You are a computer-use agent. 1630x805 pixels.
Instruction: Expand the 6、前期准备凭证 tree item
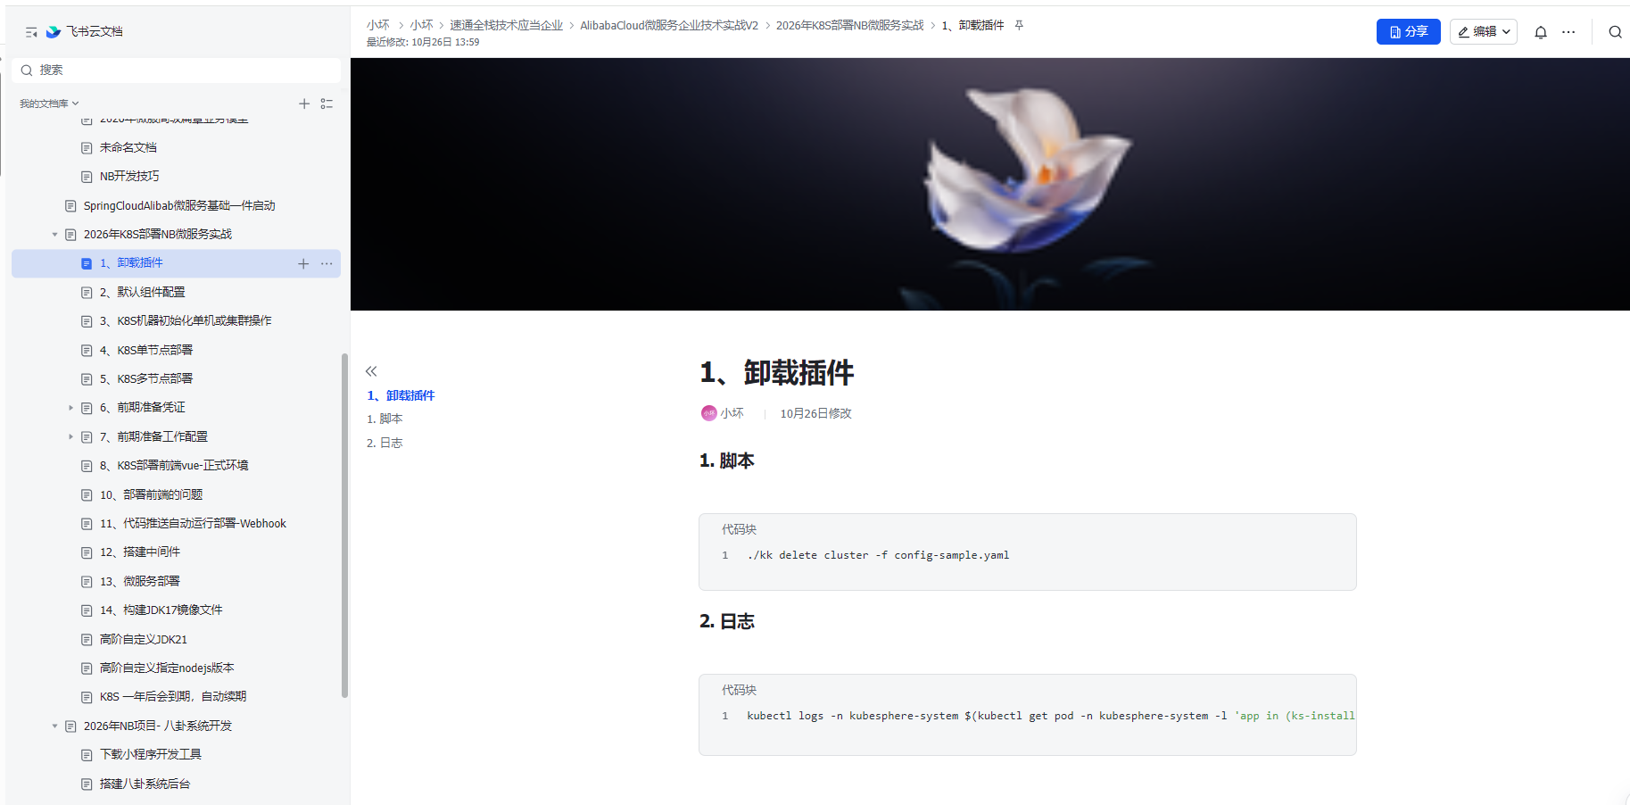coord(71,408)
